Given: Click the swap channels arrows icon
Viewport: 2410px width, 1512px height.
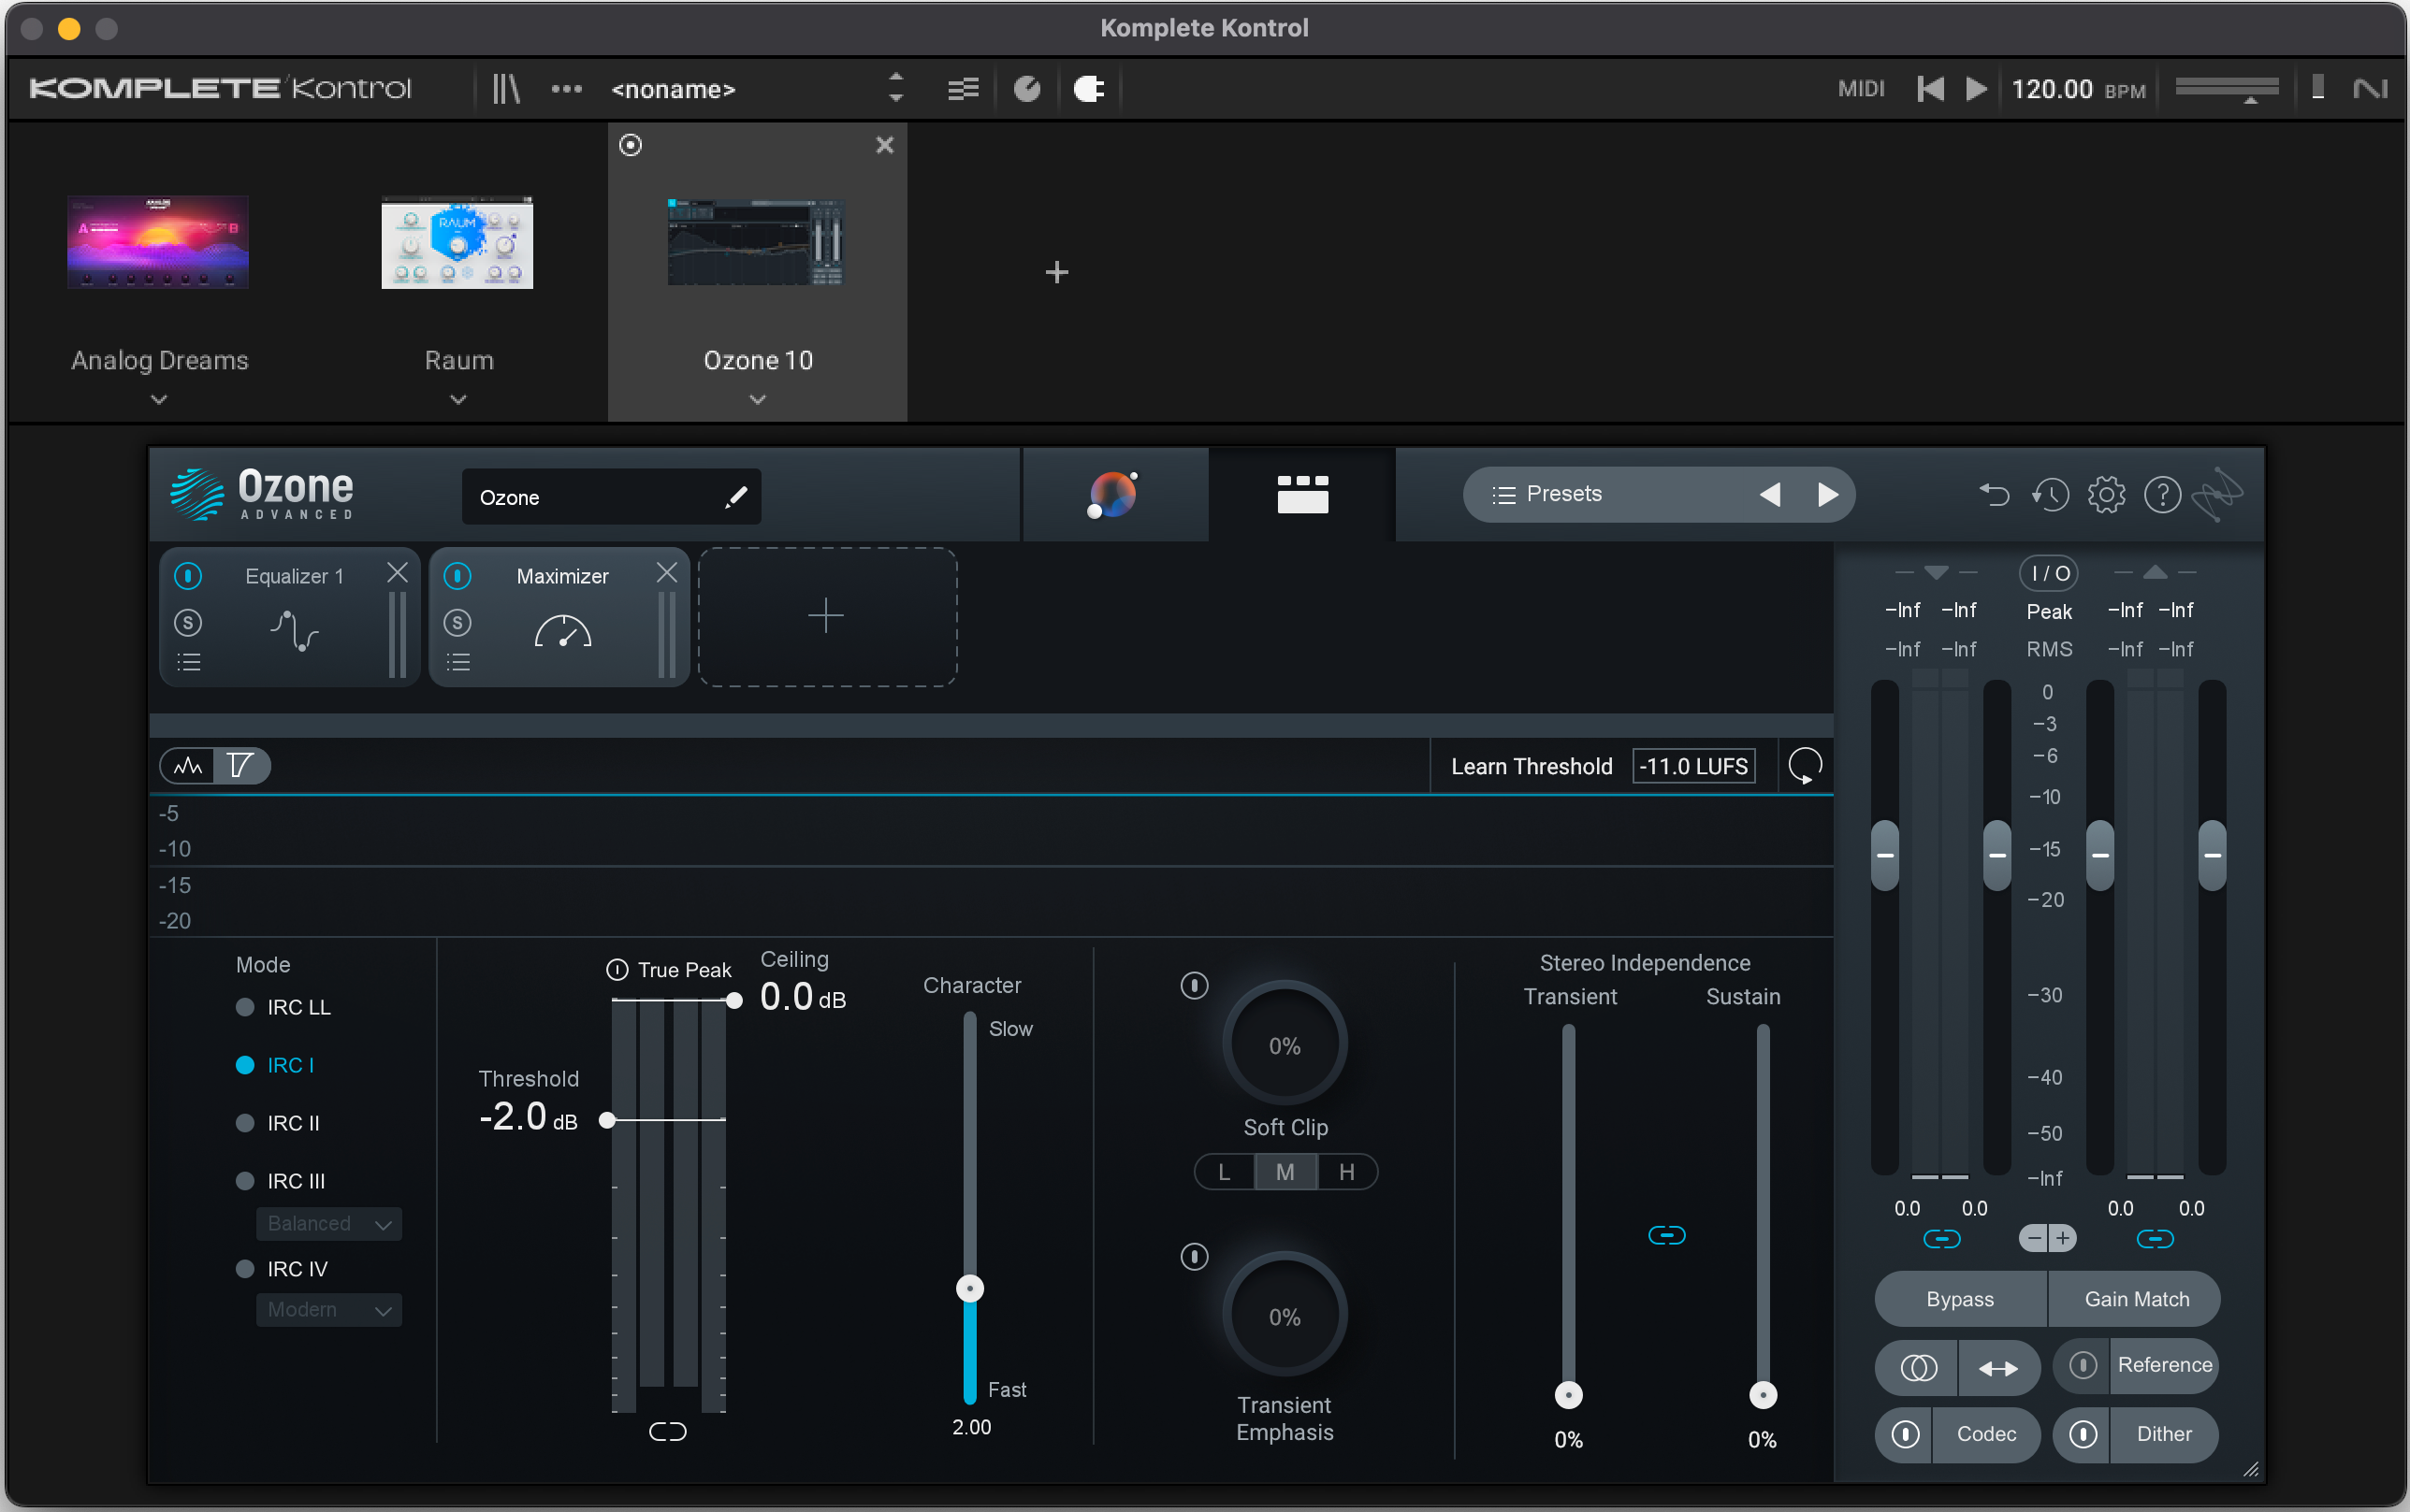Looking at the screenshot, I should coord(1997,1367).
